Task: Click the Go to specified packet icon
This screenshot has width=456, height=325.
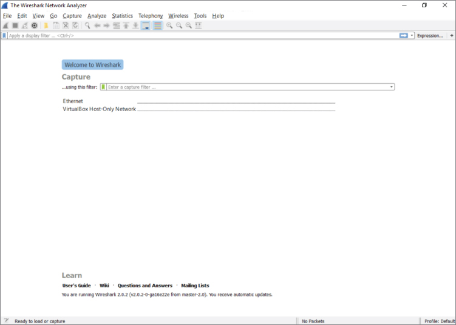Action: click(117, 26)
